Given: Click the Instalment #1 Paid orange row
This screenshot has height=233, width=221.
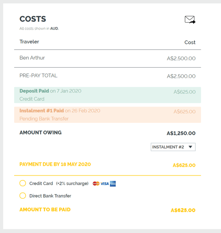Looking at the screenshot, I should pyautogui.click(x=107, y=115).
